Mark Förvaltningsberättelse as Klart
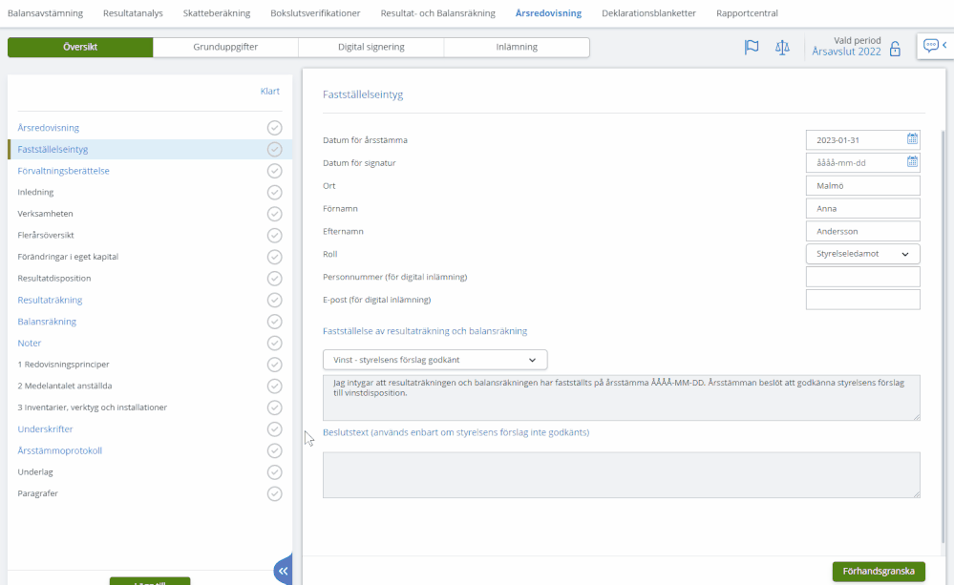This screenshot has height=585, width=954. click(x=274, y=171)
